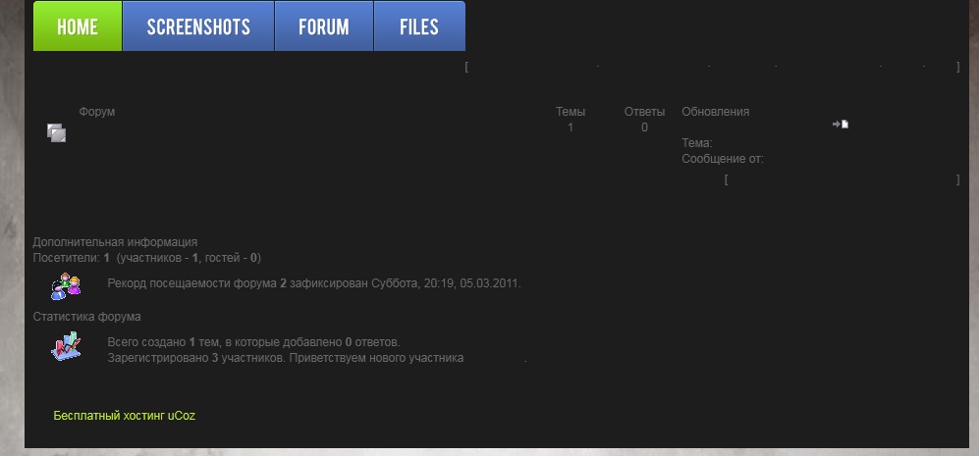Click the Темы column header
The image size is (979, 456).
tap(571, 112)
